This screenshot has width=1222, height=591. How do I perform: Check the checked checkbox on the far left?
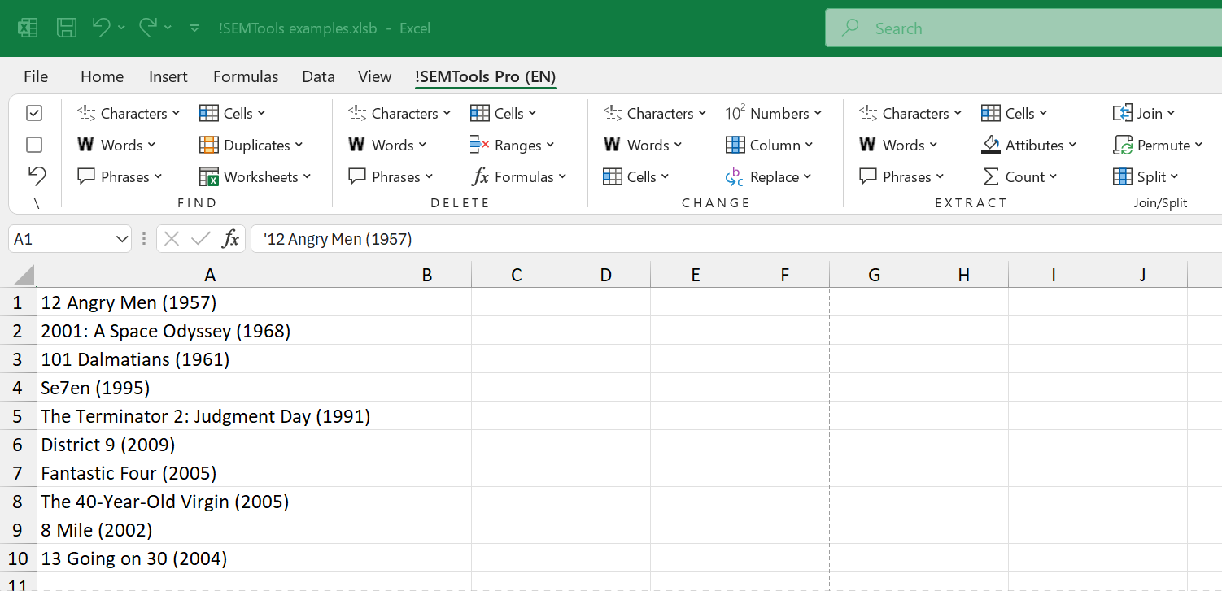(34, 113)
